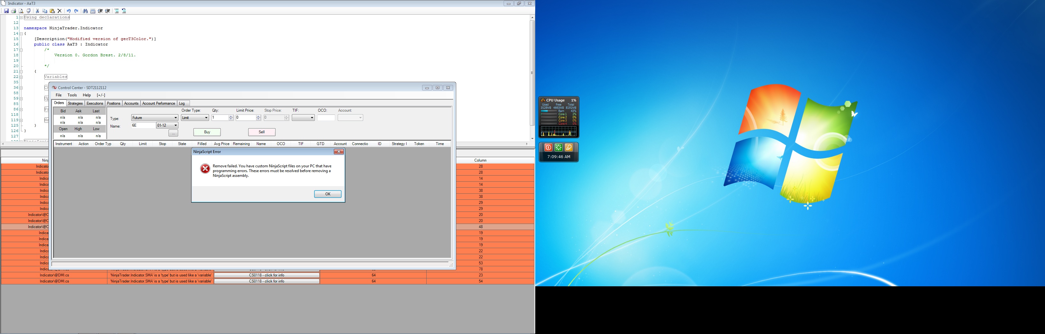Click OK in the NinjaScript Error dialog
Viewport: 1045px width, 334px height.
click(x=328, y=194)
